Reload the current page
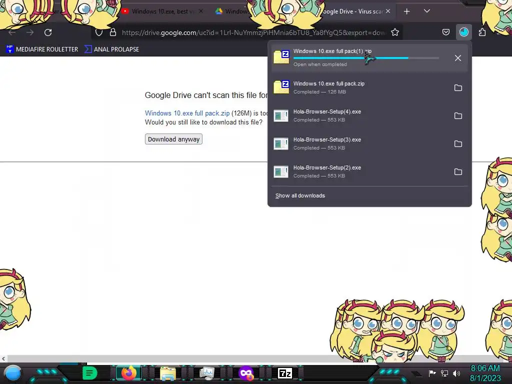This screenshot has height=384, width=512. pos(48,32)
